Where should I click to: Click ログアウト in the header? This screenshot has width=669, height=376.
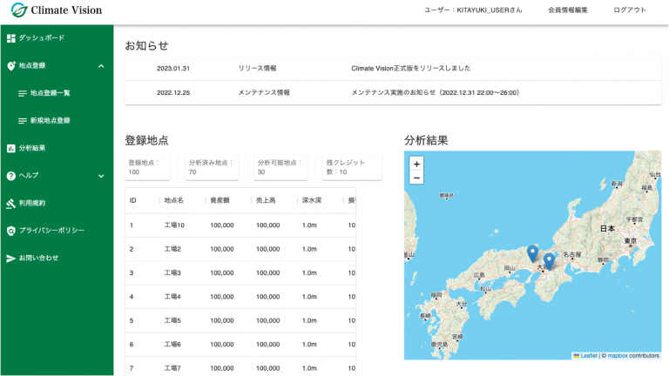(x=629, y=10)
